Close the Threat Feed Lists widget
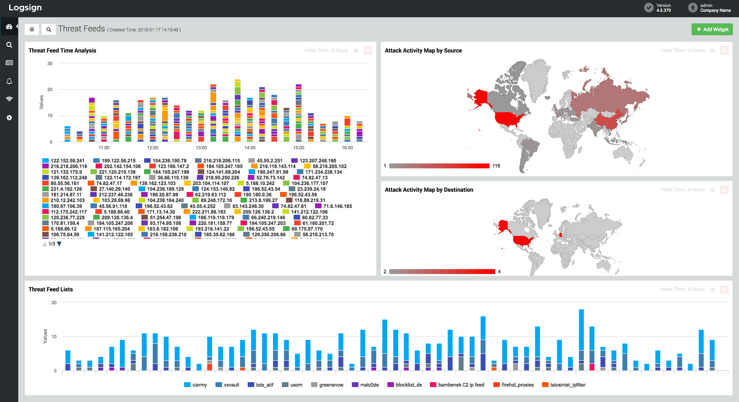 724,290
